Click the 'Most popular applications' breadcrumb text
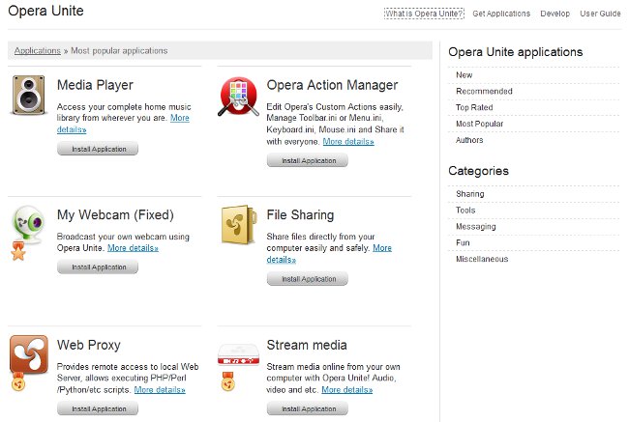The image size is (629, 422). pyautogui.click(x=119, y=51)
